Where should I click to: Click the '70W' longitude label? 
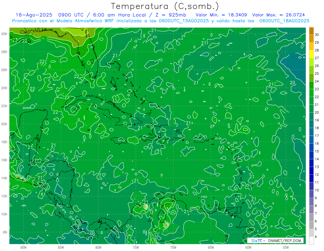click(x=173, y=247)
